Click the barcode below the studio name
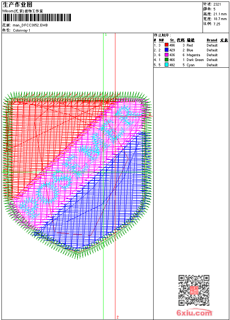Image resolution: width=230 pixels, height=320 pixels. tap(37, 17)
